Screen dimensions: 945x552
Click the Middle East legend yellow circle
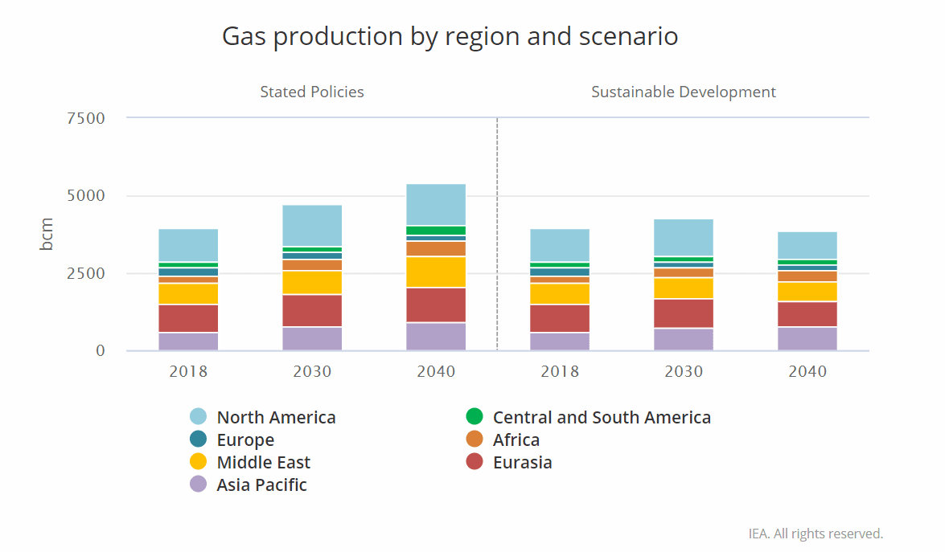tap(199, 462)
